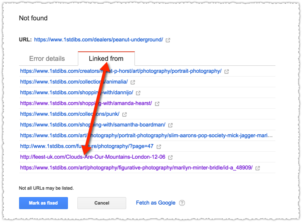Open the photography/?page=47 link
The width and height of the screenshot is (302, 222).
coord(87,146)
